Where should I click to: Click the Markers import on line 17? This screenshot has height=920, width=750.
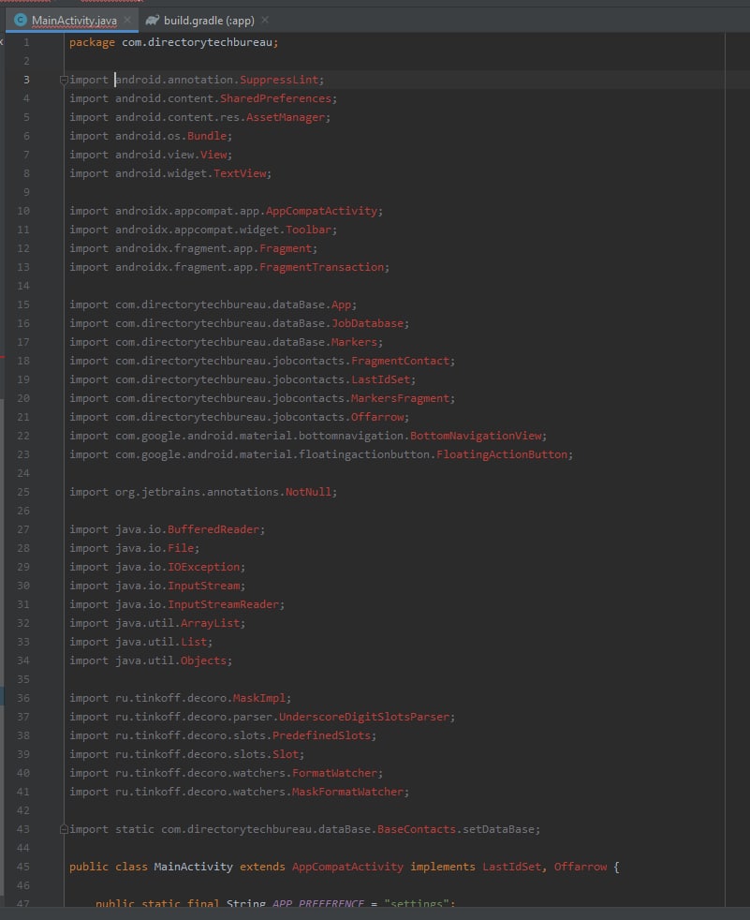[355, 342]
